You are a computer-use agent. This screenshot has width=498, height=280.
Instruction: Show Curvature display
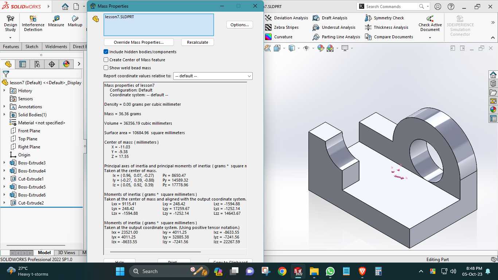(x=279, y=37)
